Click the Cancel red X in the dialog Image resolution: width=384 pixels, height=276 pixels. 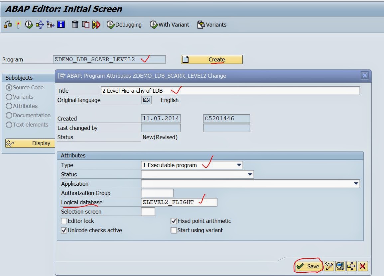coord(362,266)
